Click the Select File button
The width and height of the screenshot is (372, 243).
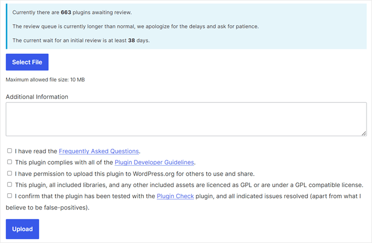pos(27,62)
